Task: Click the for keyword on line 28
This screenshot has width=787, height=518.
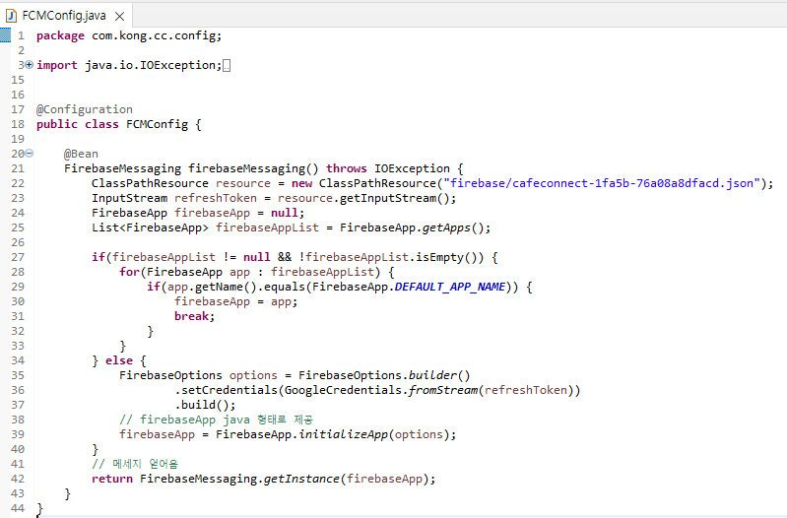Action: point(129,272)
